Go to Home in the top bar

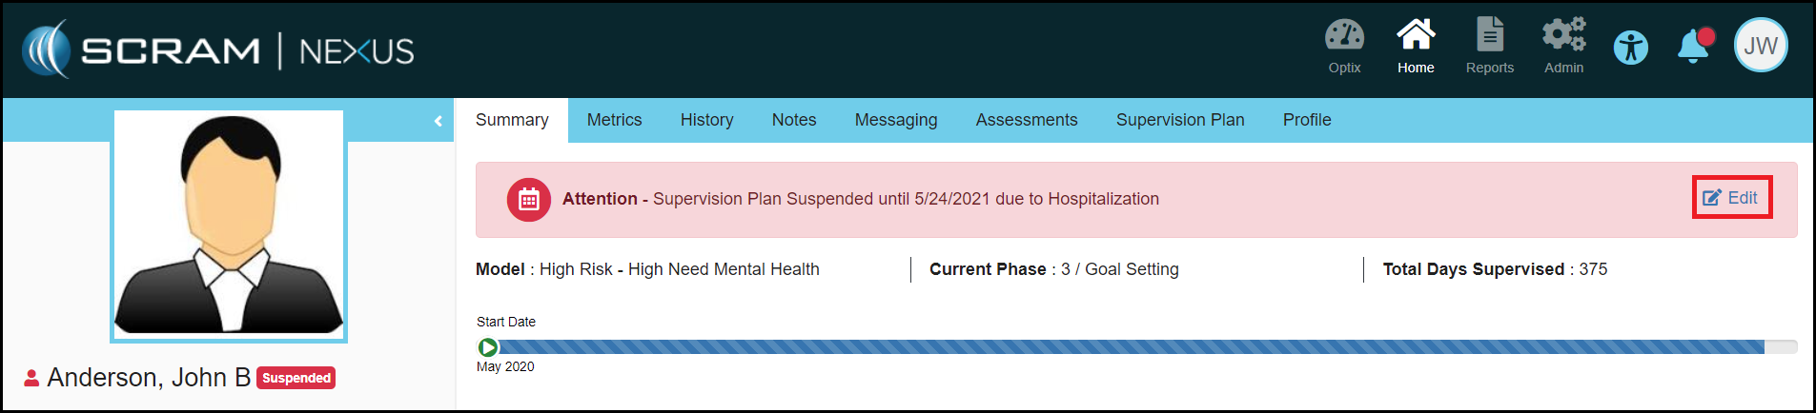1416,46
